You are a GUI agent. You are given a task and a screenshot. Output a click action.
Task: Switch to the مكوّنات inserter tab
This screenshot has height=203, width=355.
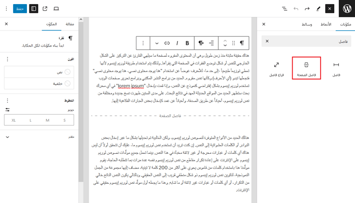[345, 24]
